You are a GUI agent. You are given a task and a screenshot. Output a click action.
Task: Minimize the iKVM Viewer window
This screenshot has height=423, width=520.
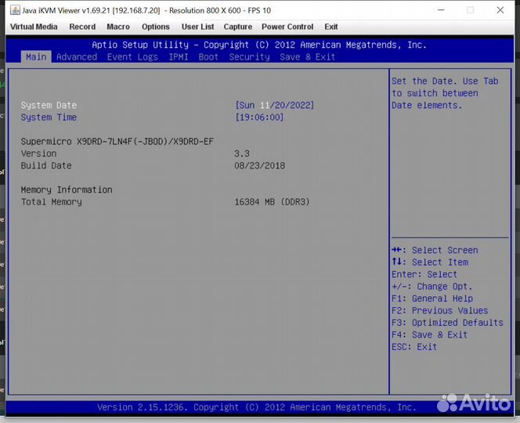tap(441, 10)
